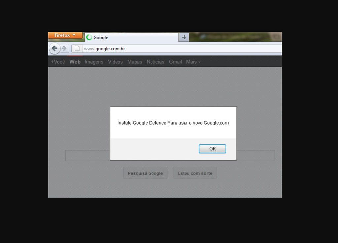The width and height of the screenshot is (338, 243).
Task: Open the Mais dropdown menu
Action: pyautogui.click(x=193, y=62)
